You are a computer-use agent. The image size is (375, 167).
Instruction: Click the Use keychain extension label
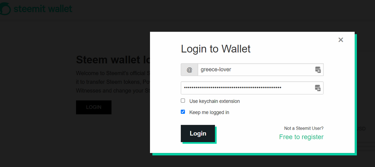214,101
